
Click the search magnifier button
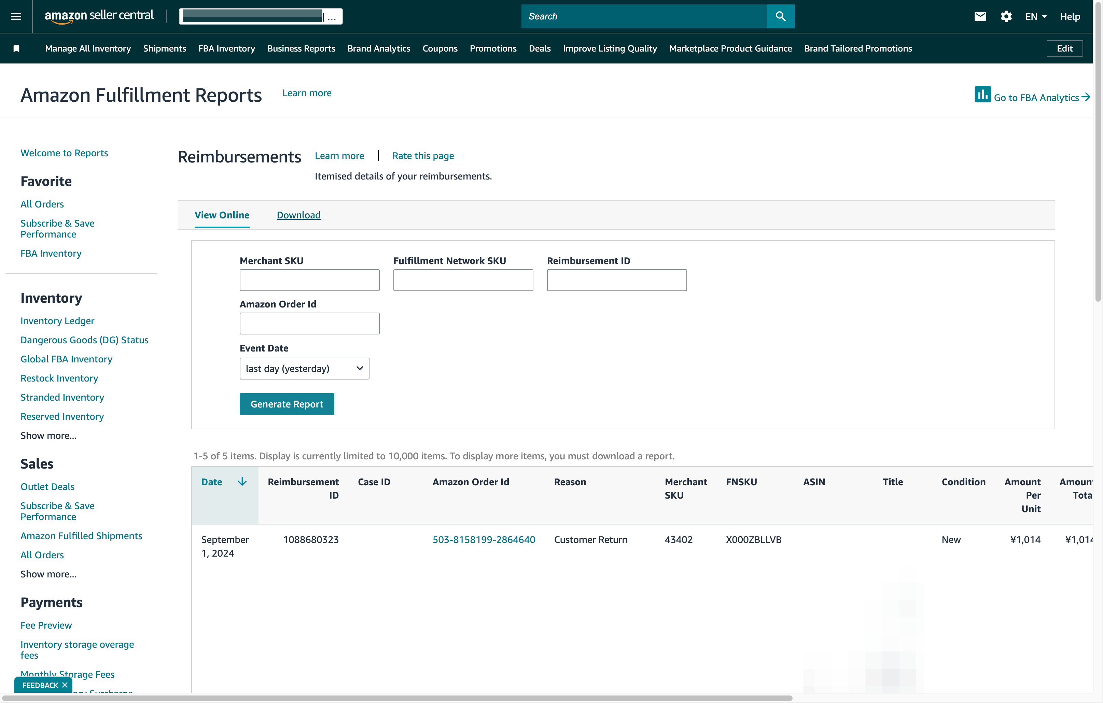pos(781,16)
